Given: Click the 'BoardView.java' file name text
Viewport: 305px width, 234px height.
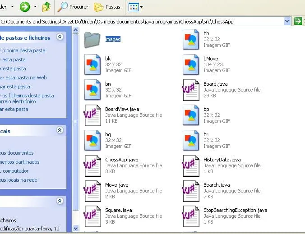Looking at the screenshot, I should click(122, 109).
